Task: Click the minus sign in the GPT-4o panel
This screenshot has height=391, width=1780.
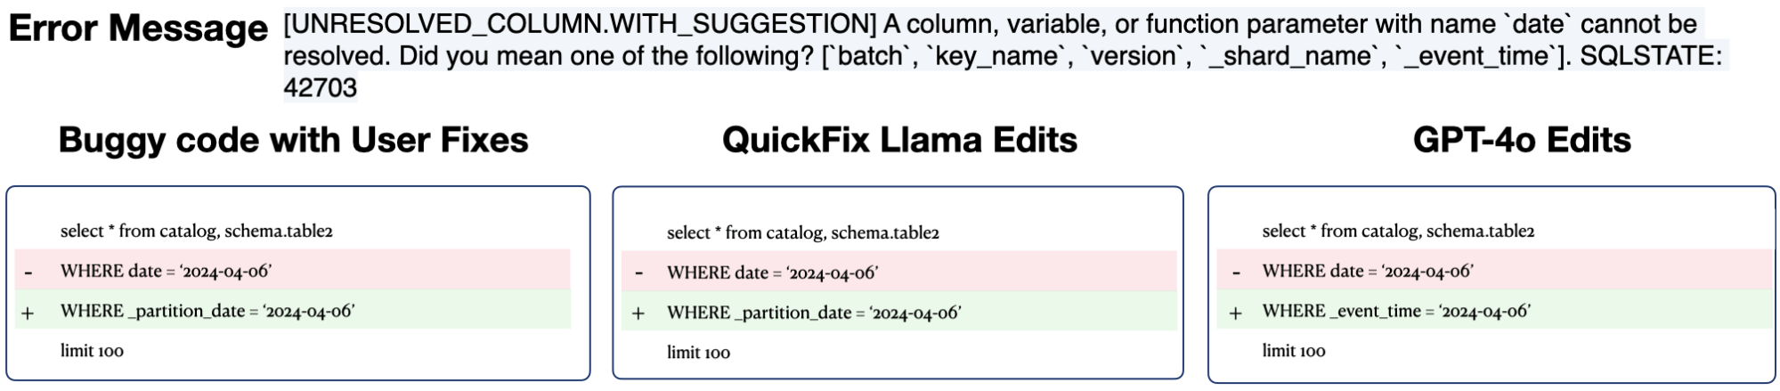Action: tap(1236, 273)
